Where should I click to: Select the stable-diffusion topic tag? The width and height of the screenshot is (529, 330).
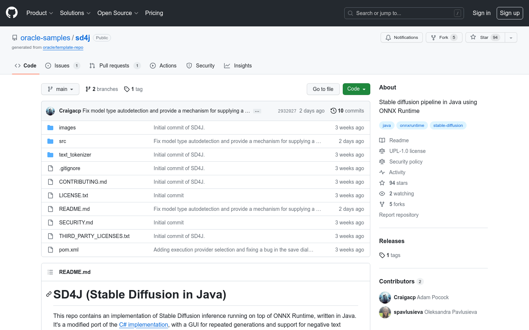(448, 125)
